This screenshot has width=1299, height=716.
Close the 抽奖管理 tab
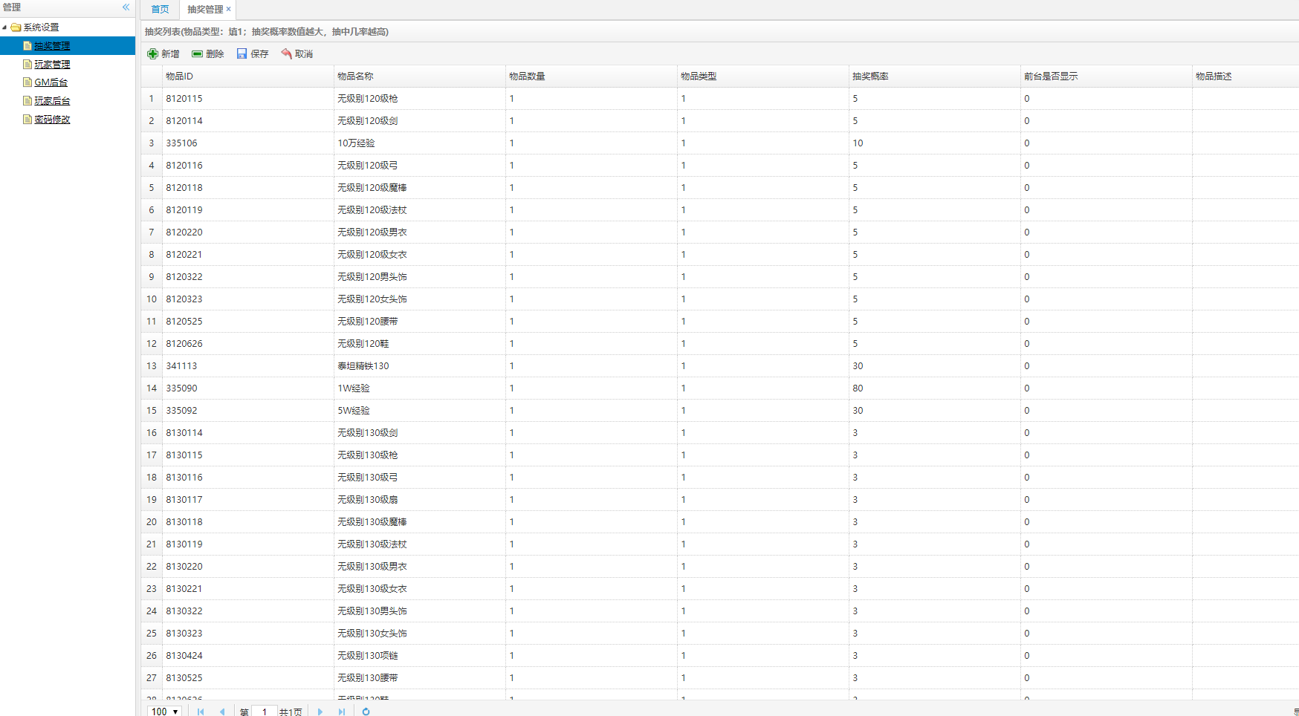click(x=229, y=10)
